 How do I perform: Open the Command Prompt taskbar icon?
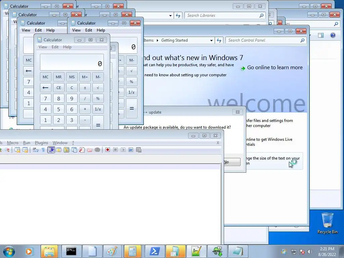pyautogui.click(x=71, y=251)
